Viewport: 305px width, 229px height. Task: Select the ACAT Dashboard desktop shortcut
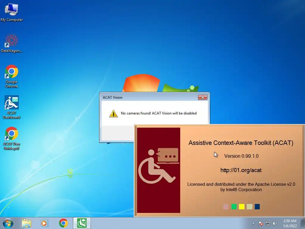pyautogui.click(x=12, y=107)
